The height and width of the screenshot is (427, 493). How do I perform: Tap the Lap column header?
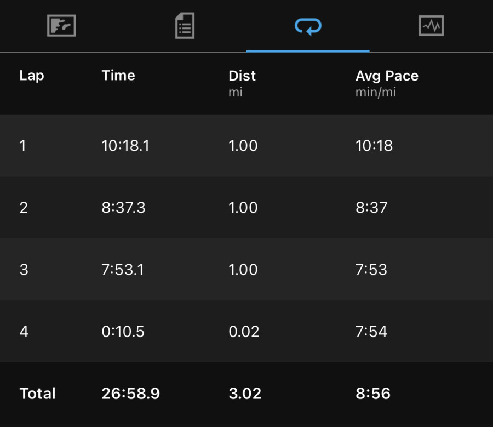[x=32, y=76]
